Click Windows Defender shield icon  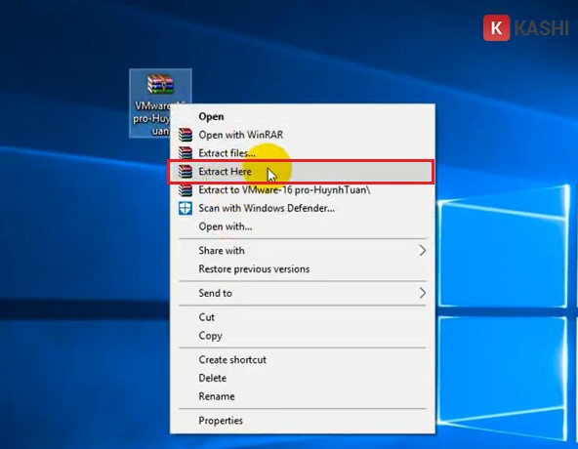[186, 208]
